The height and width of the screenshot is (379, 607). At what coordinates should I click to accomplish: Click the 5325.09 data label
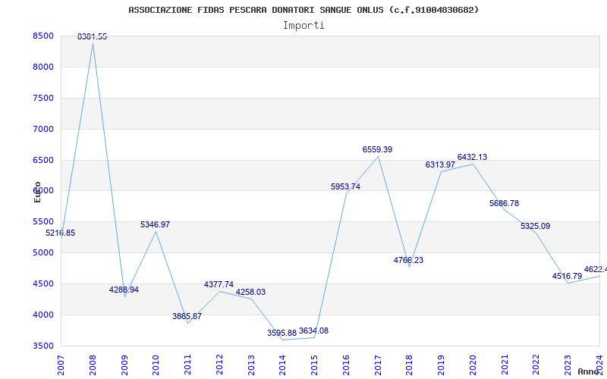[536, 226]
